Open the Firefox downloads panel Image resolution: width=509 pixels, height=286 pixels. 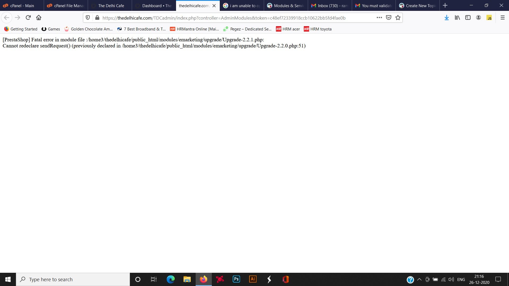(x=446, y=18)
